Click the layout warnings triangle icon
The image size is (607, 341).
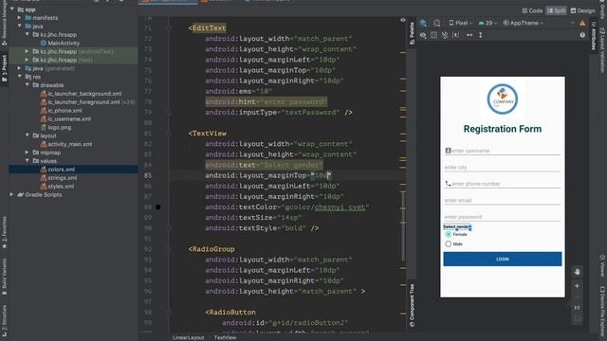[582, 23]
